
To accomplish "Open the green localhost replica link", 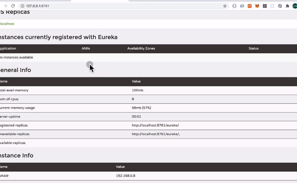I will (7, 24).
